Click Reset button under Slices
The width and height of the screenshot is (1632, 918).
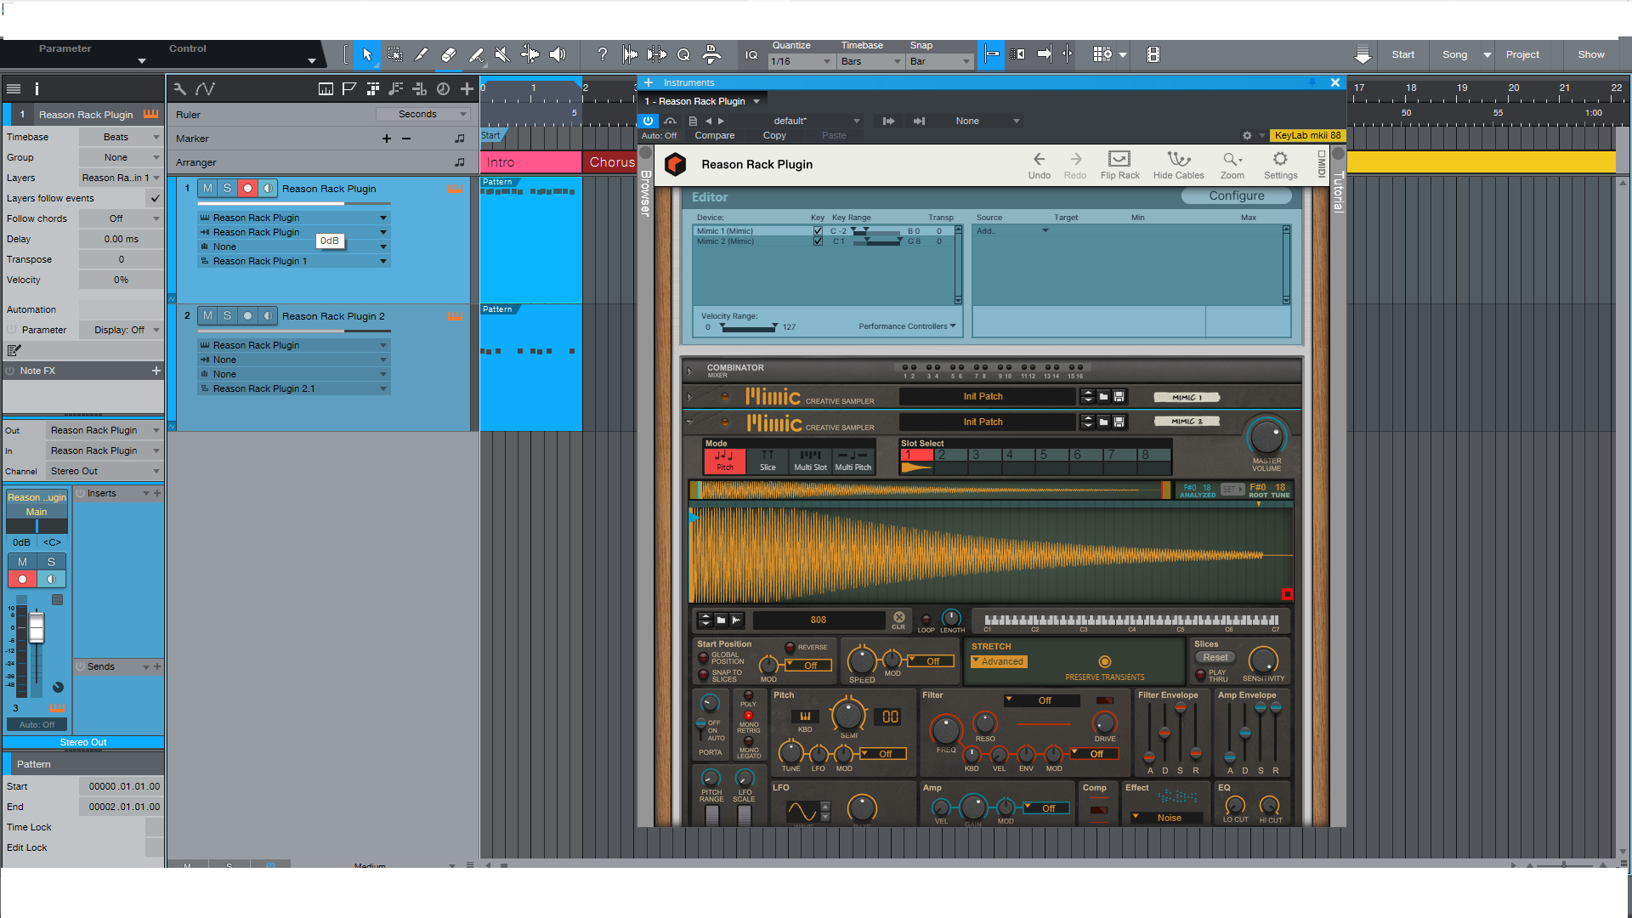(x=1215, y=658)
